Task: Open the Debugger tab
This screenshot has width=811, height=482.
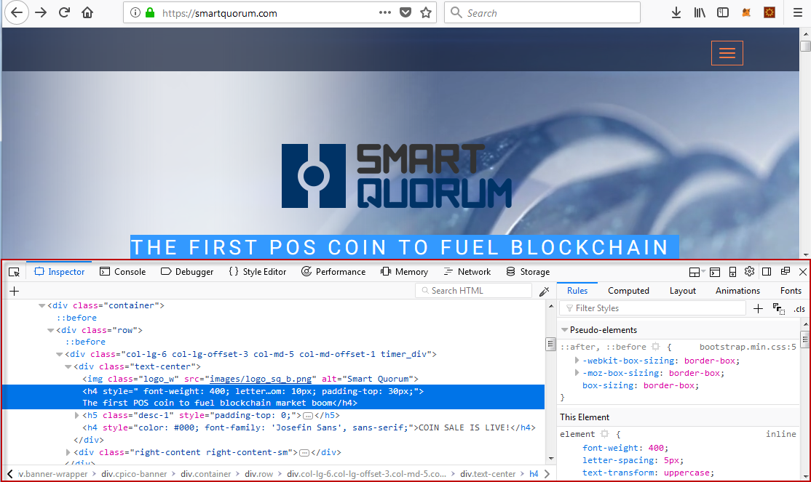Action: click(x=186, y=272)
